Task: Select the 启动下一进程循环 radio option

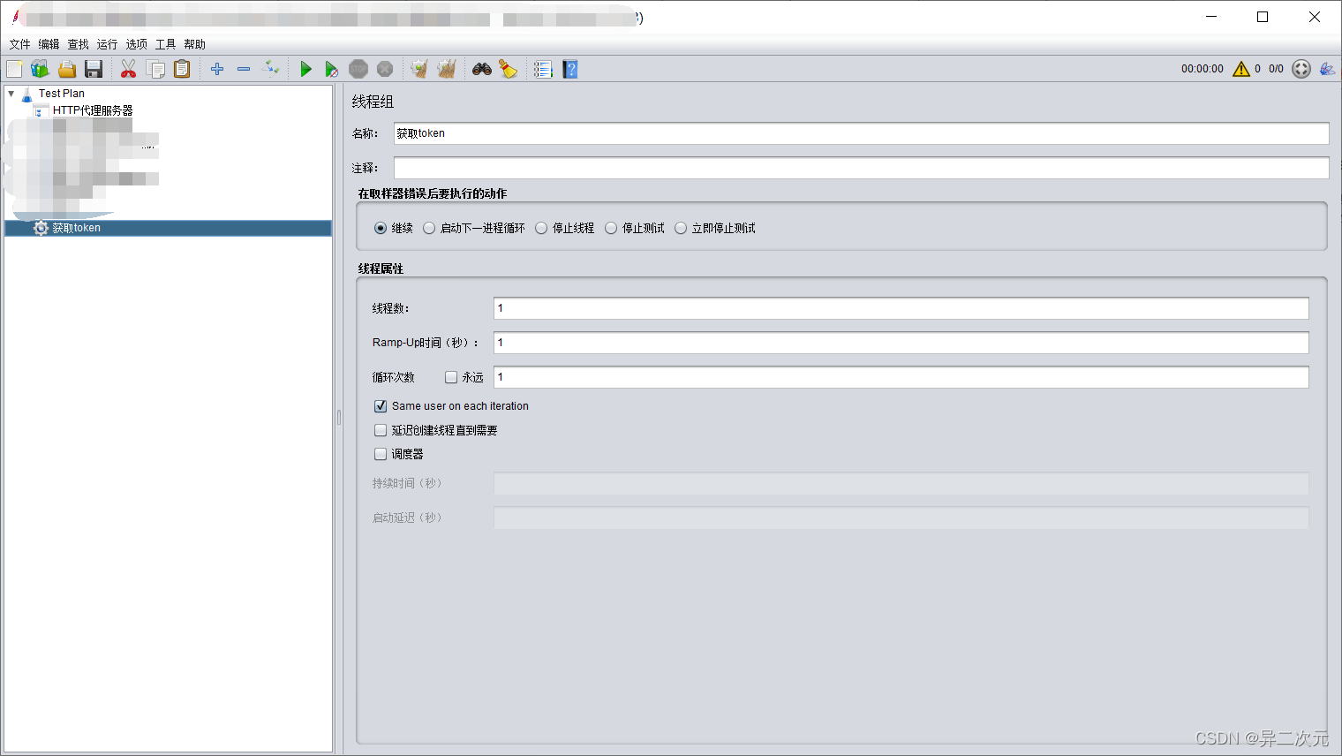Action: (429, 228)
